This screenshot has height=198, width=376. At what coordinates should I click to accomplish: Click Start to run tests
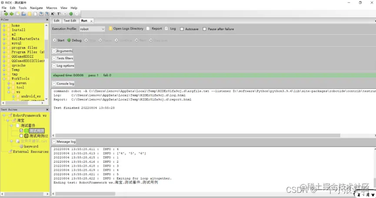coord(59,40)
